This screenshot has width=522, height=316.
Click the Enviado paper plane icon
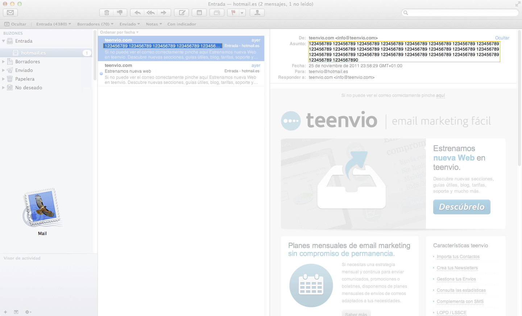(x=10, y=70)
